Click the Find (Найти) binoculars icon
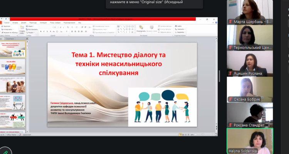The width and height of the screenshot is (289, 154). point(176,26)
